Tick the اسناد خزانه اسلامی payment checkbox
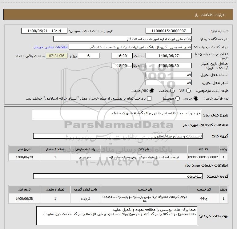 pos(149,98)
